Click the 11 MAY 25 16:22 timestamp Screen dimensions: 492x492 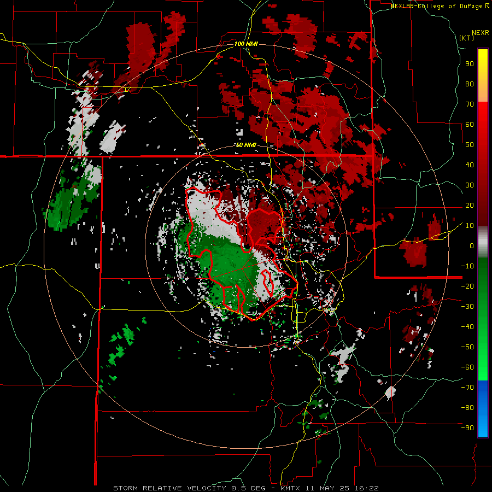click(342, 488)
